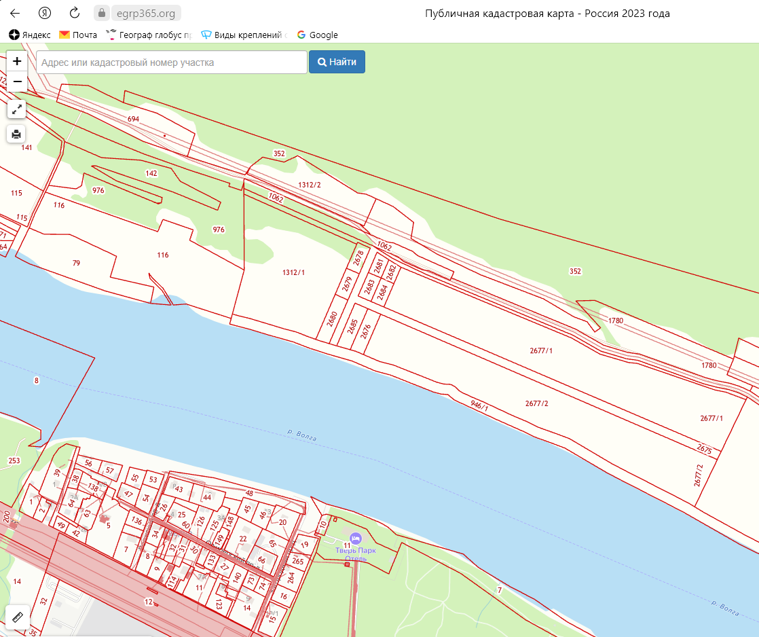Click parcel 2678 label

click(358, 257)
